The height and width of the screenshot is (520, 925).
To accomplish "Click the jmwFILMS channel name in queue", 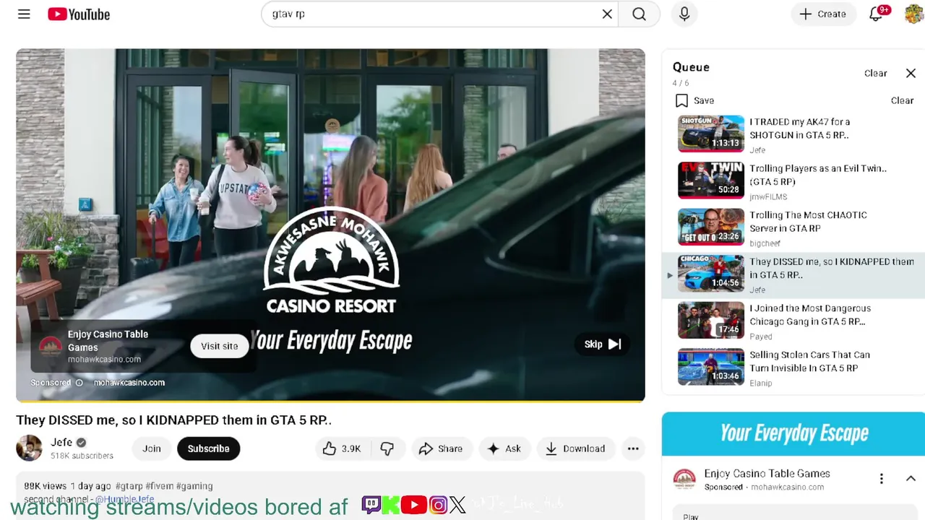I will tap(768, 196).
